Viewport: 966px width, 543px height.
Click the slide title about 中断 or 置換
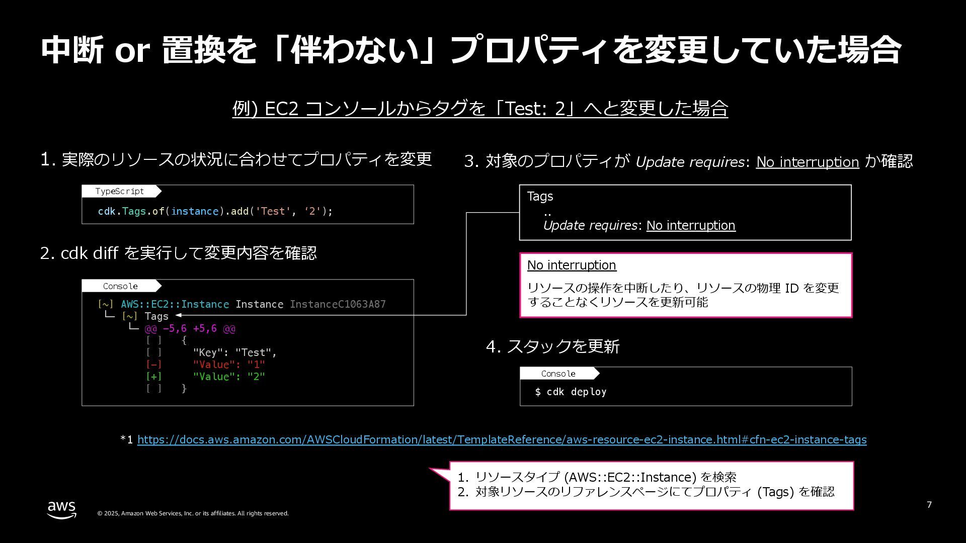point(470,50)
